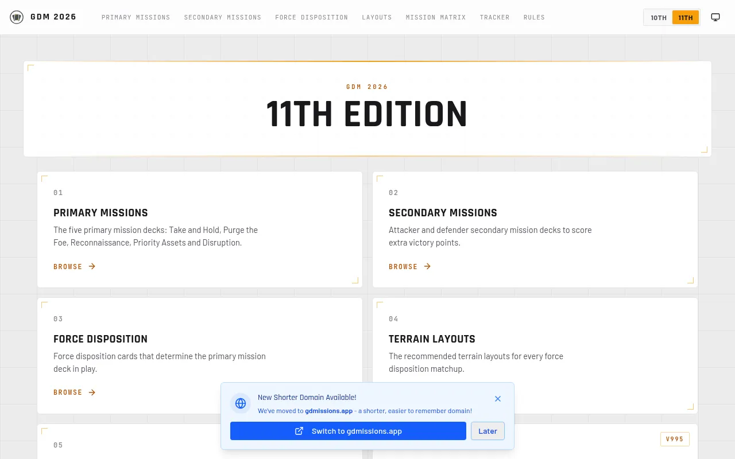Click the GDM 2026 logo icon
The height and width of the screenshot is (459, 735).
(17, 17)
